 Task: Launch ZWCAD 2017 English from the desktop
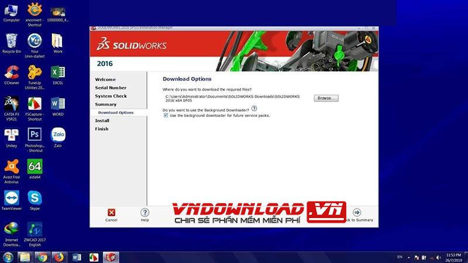pos(35,234)
